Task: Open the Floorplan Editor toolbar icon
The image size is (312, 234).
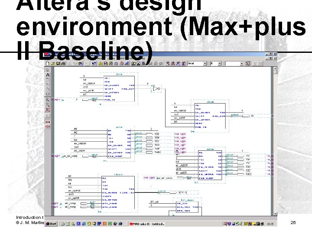Action: [106, 63]
